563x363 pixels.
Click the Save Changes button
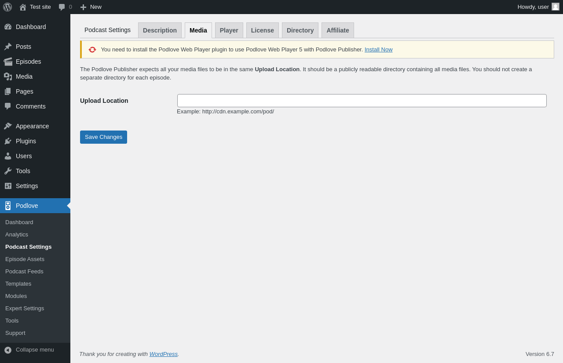(103, 137)
